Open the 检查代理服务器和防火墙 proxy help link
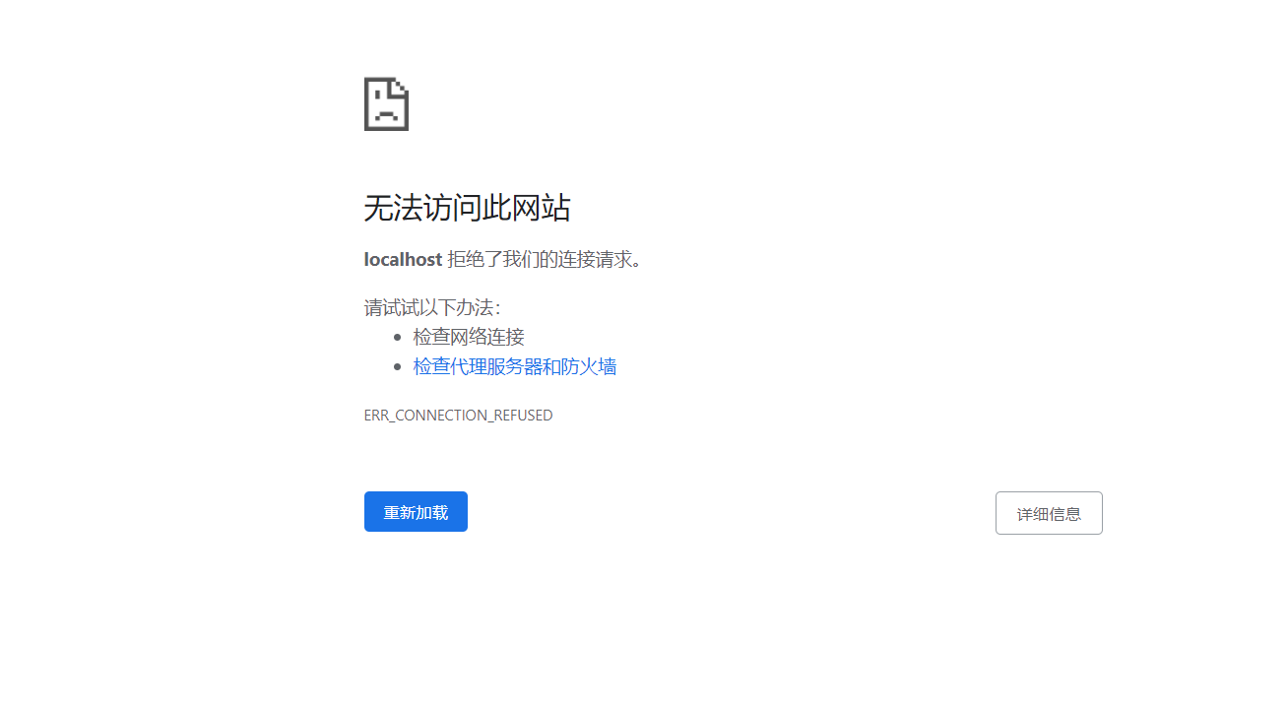 pyautogui.click(x=514, y=365)
